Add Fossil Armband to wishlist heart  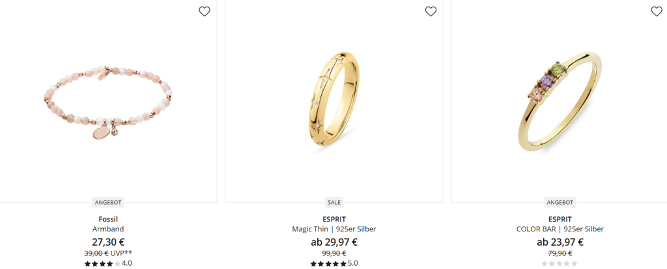point(205,12)
